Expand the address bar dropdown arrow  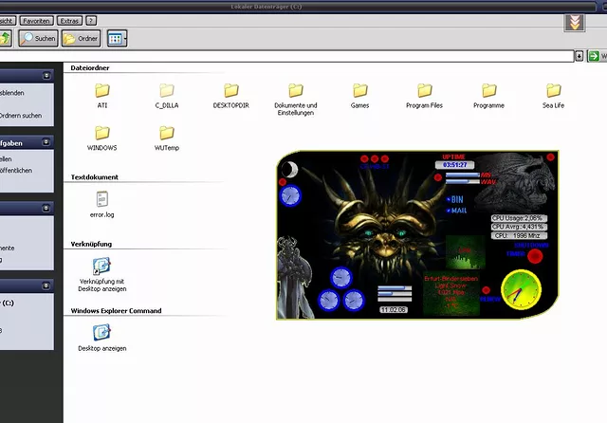click(579, 56)
